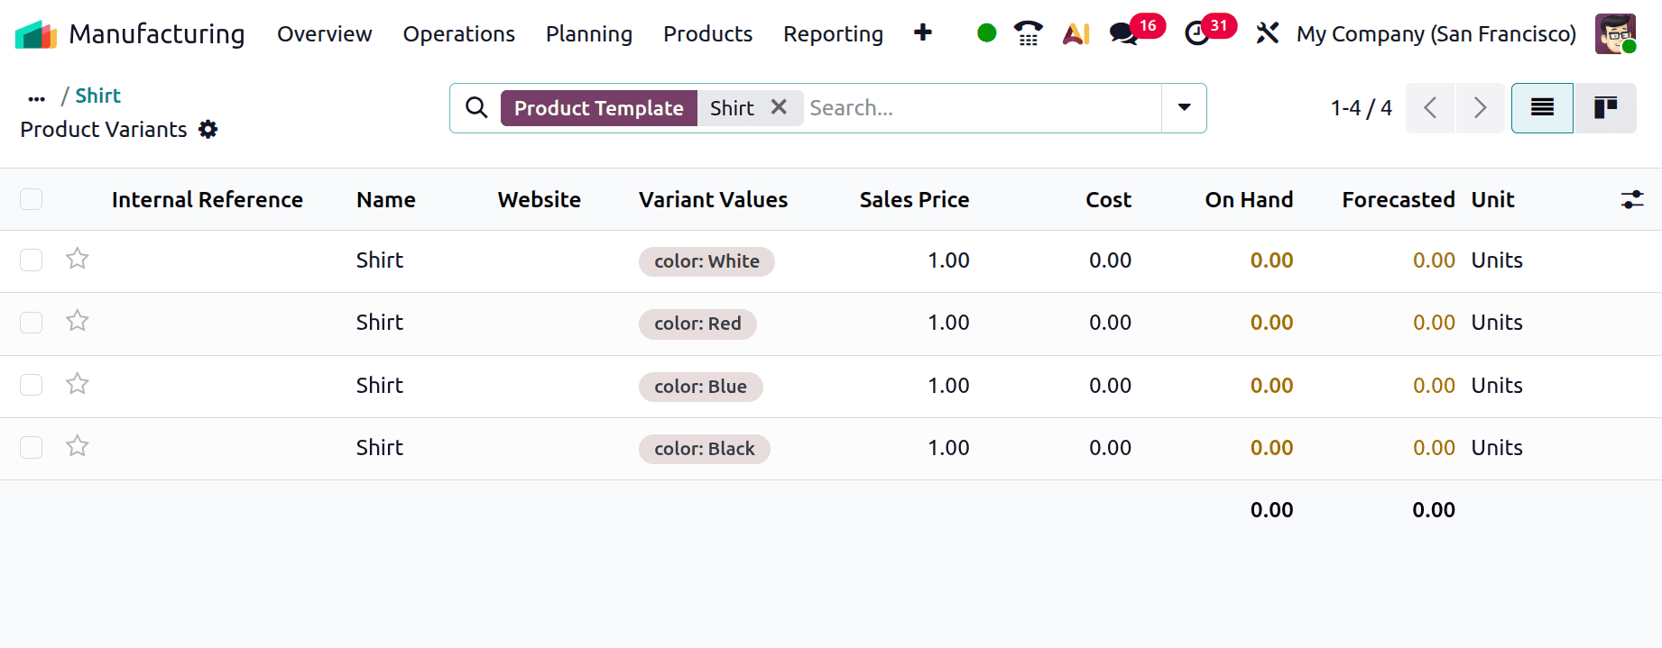Switch to kanban view
1662x648 pixels.
tap(1605, 108)
